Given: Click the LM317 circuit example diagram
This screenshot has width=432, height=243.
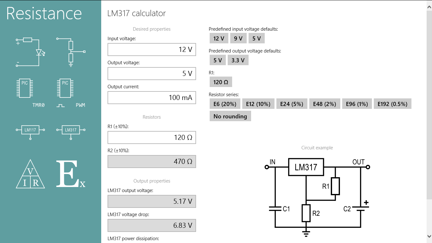Looking at the screenshot, I should [317, 197].
